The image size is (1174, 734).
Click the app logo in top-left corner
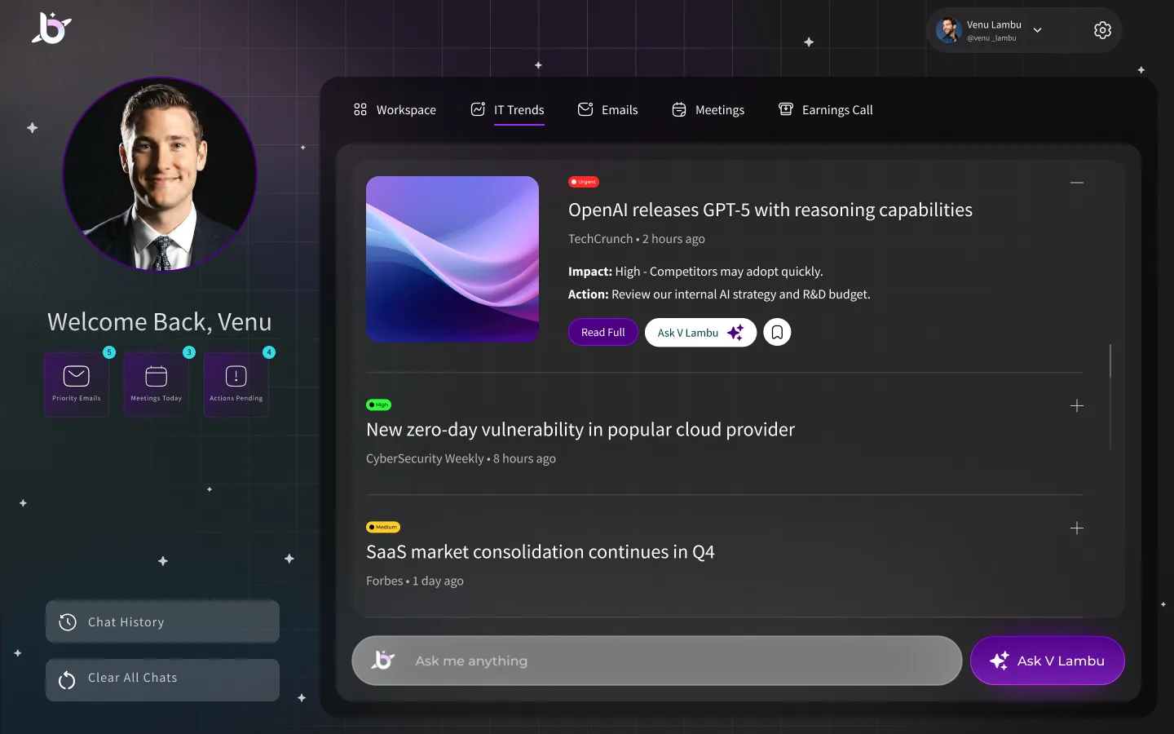[x=51, y=28]
